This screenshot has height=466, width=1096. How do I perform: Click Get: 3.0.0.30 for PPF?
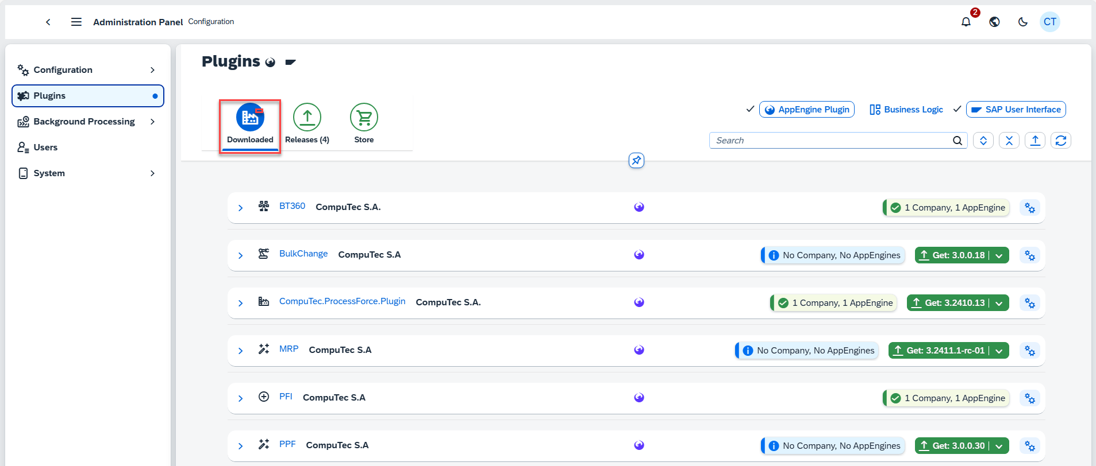click(x=952, y=446)
